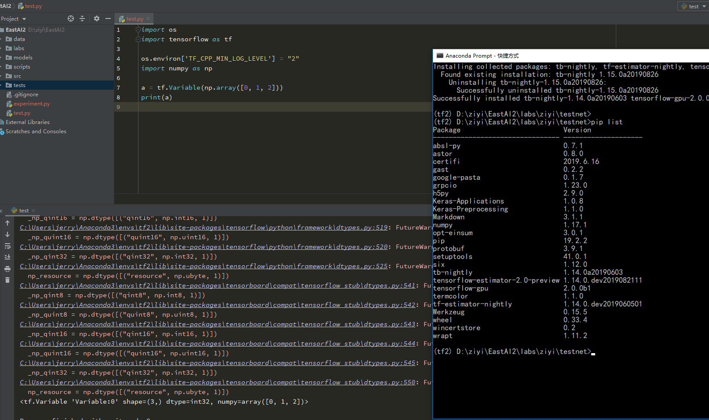This screenshot has width=709, height=420.
Task: Click the print(a) code line
Action: point(156,97)
